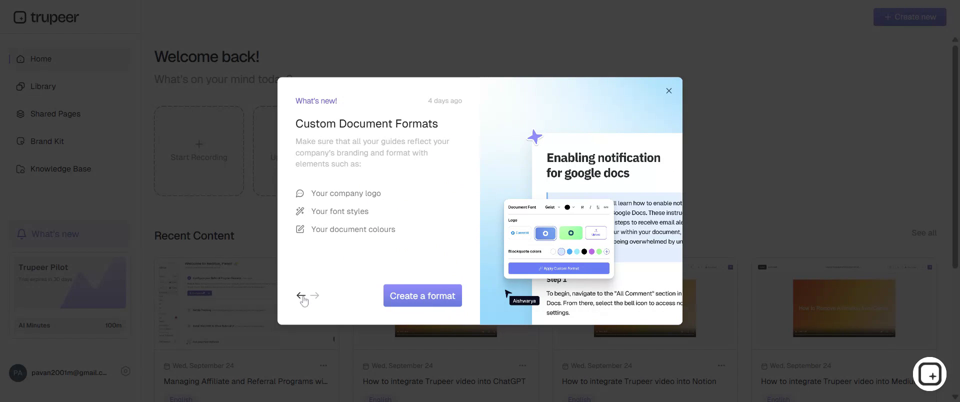Pick the green blockquote color swatch

point(599,251)
